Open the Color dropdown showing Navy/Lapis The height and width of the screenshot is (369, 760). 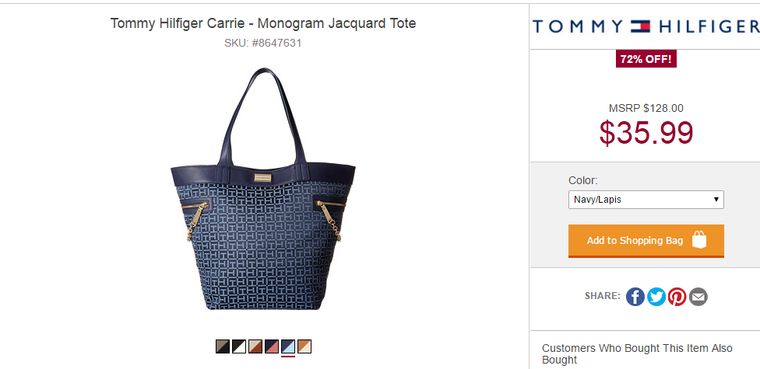[646, 199]
